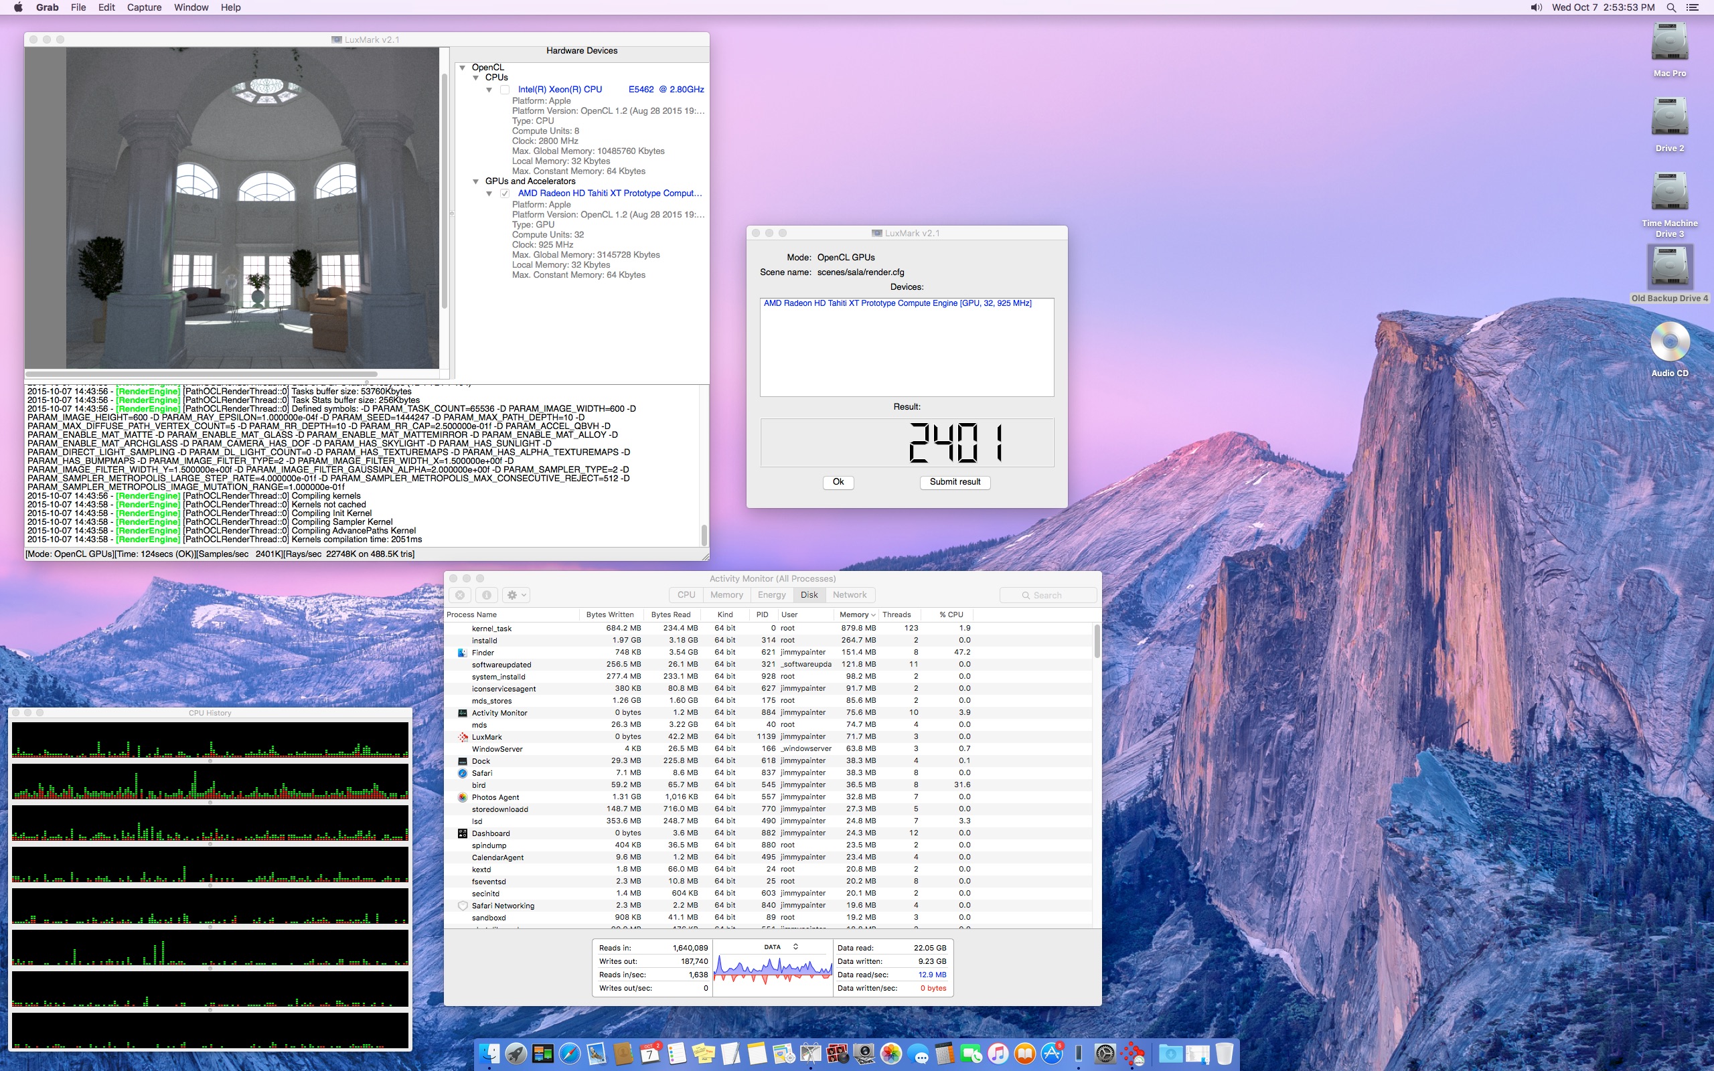1714x1071 pixels.
Task: Click the Submit result button
Action: tap(954, 482)
